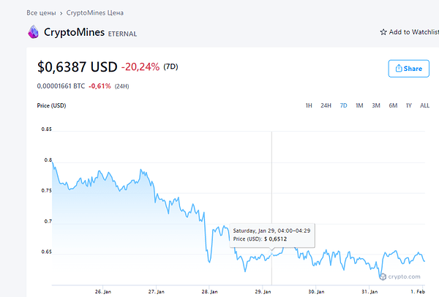The height and width of the screenshot is (297, 439).
Task: Click the 0.85 y-axis label
Action: tap(47, 129)
